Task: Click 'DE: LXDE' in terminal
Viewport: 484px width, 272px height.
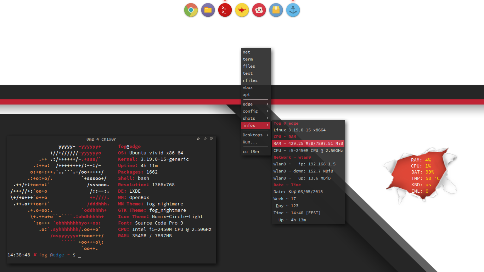Action: (x=129, y=191)
